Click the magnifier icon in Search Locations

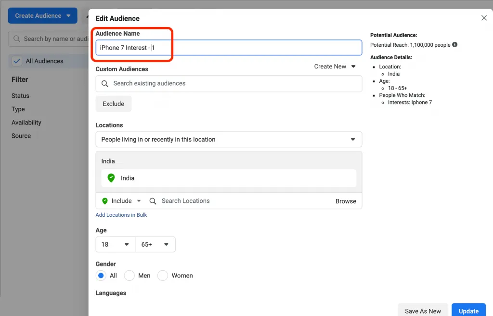[x=153, y=201]
